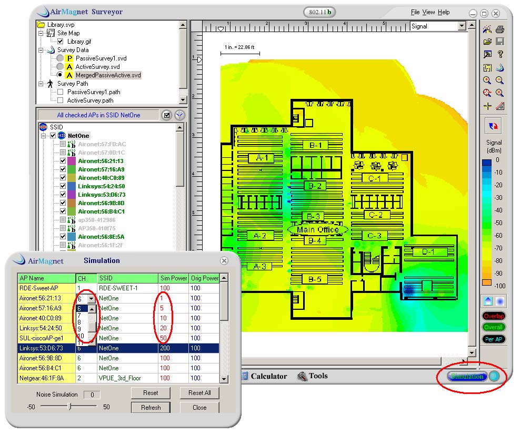Click the Calculator icon
The image size is (521, 435).
tap(245, 376)
